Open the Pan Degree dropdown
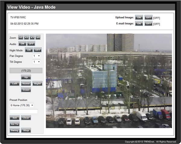This screenshot has height=144, width=181. point(37,56)
